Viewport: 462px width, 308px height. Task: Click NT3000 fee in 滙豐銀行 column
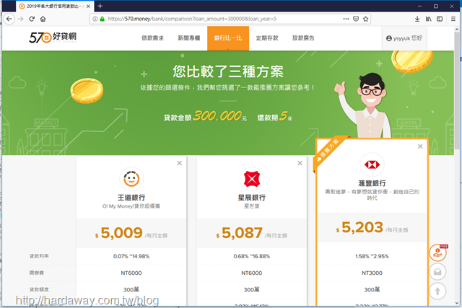tap(372, 273)
